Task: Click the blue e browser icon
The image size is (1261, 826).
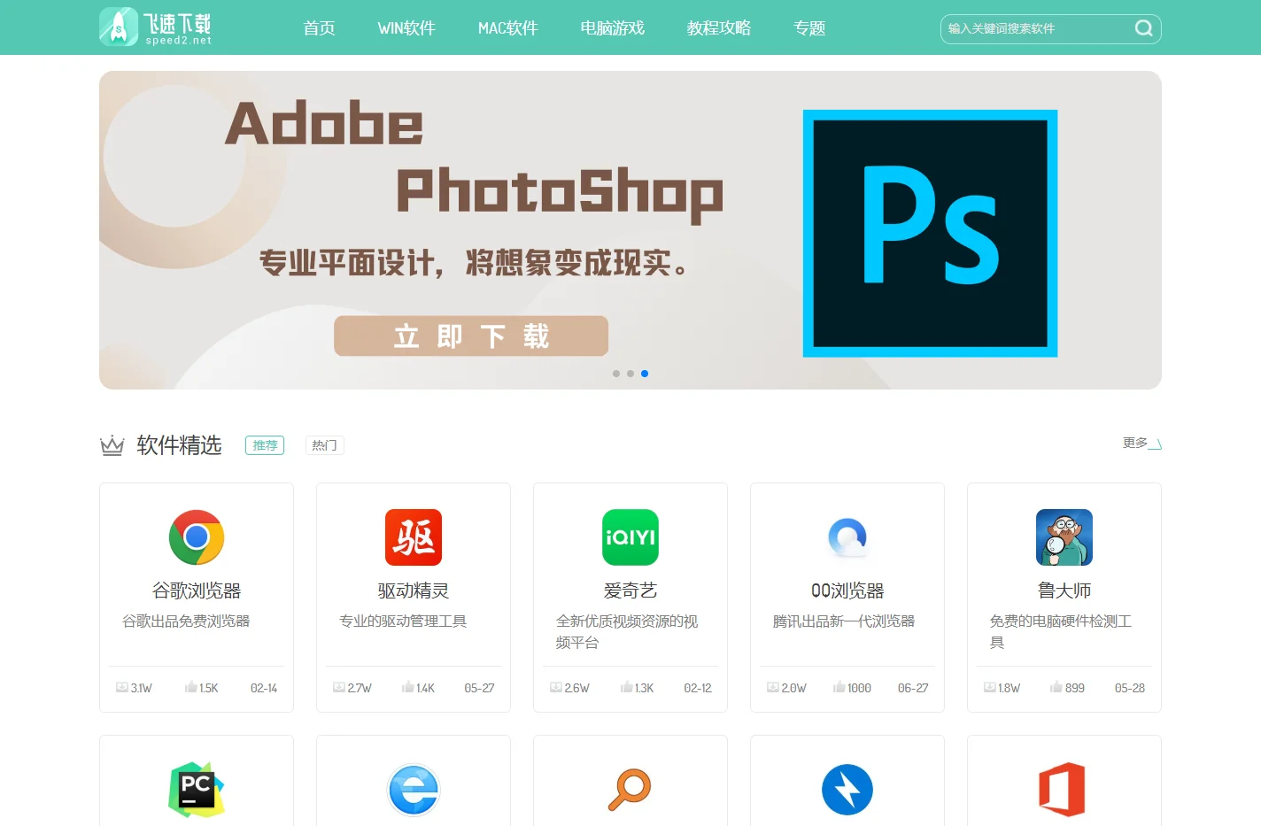Action: coord(414,790)
